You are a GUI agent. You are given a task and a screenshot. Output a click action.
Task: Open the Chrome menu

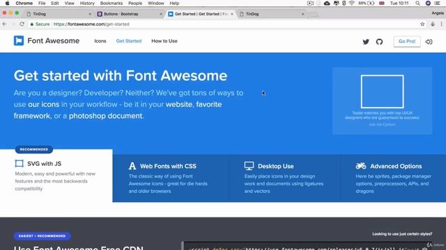[24, 3]
